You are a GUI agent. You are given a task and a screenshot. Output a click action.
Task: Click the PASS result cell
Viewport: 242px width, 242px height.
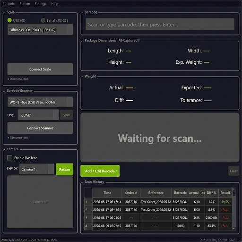[x=225, y=202]
